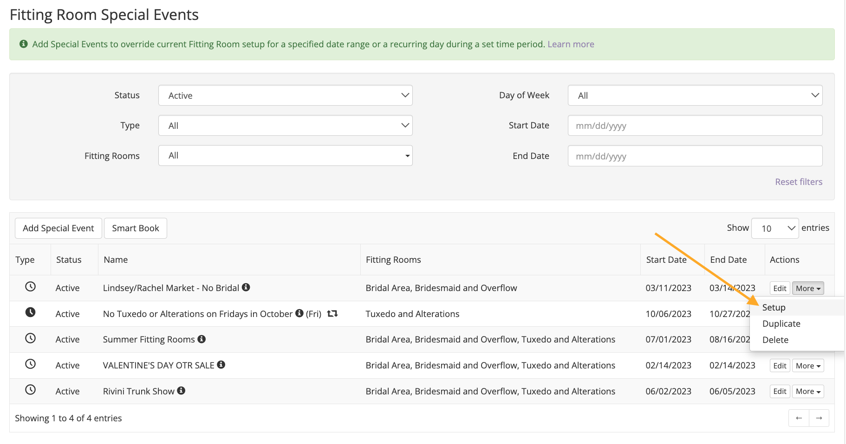
Task: Click the Add Special Event button
Action: click(x=59, y=228)
